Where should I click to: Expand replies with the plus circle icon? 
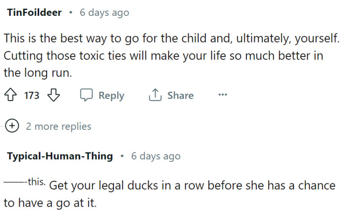click(13, 126)
